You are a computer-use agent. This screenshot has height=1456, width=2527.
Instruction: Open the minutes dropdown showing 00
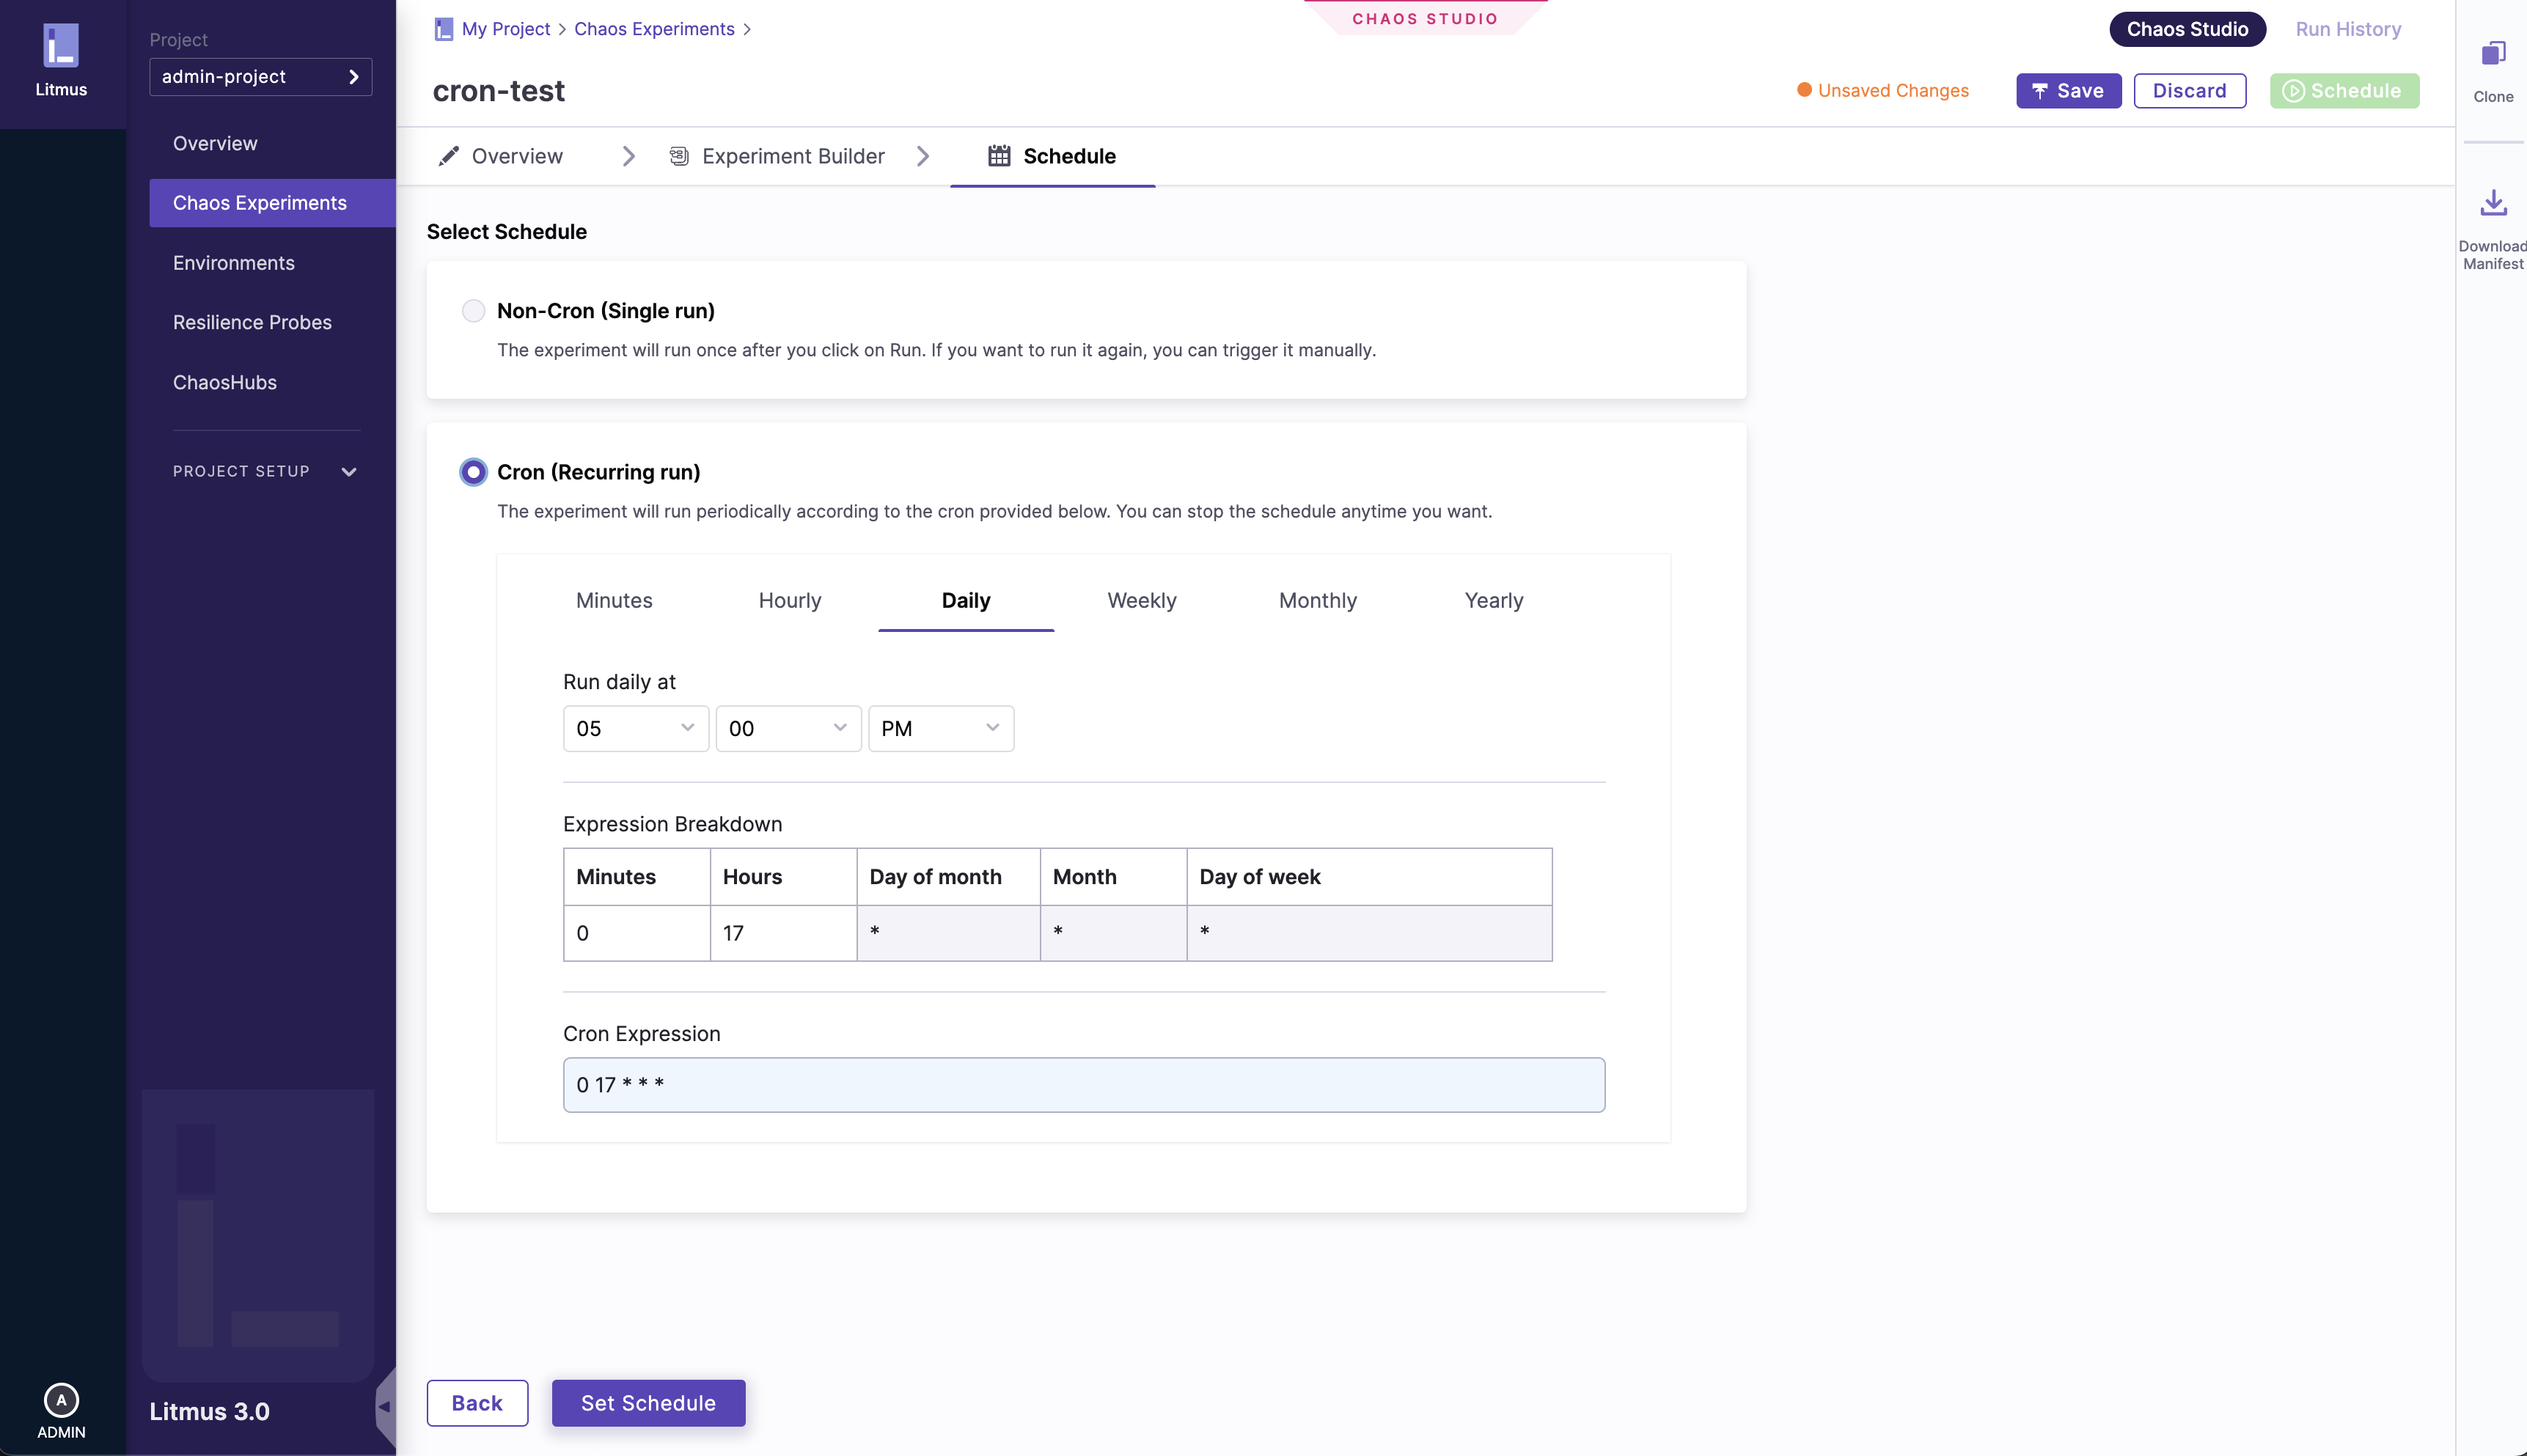coord(788,728)
